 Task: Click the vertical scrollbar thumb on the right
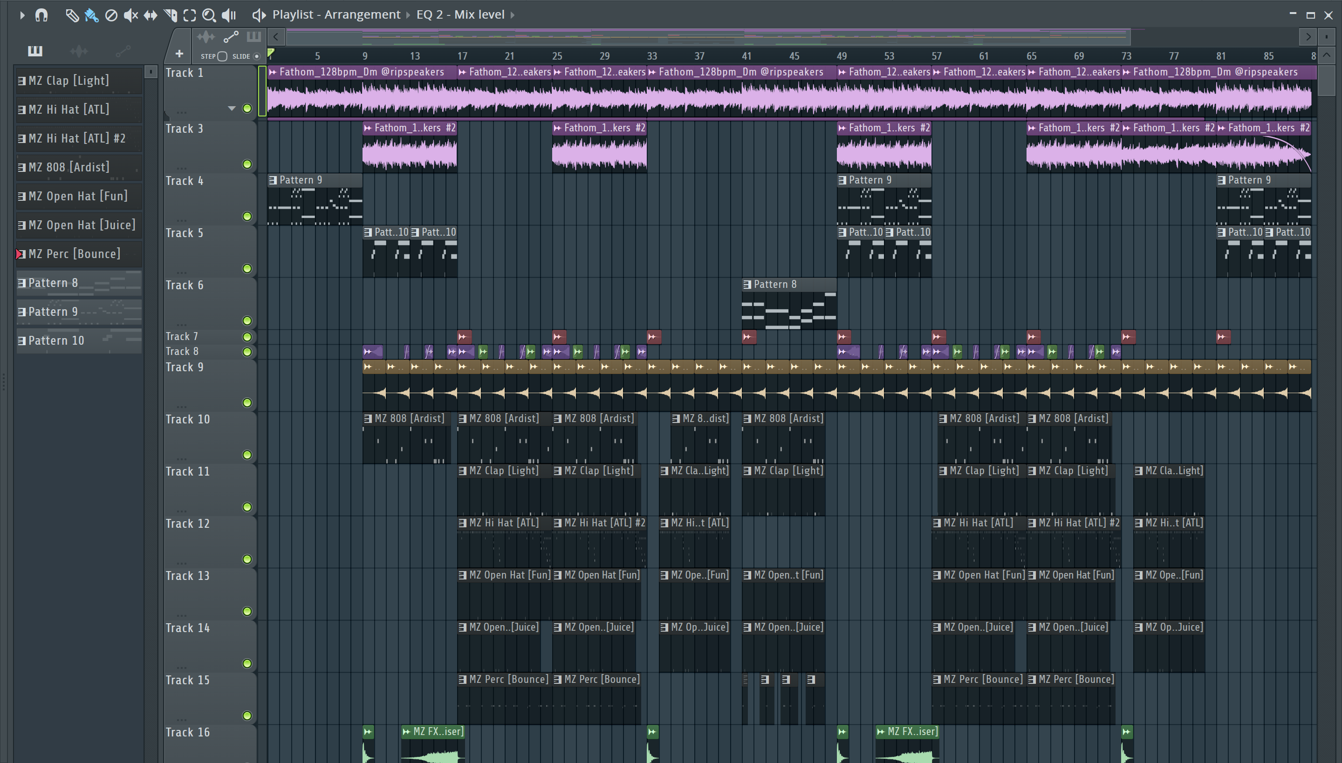pyautogui.click(x=1326, y=80)
